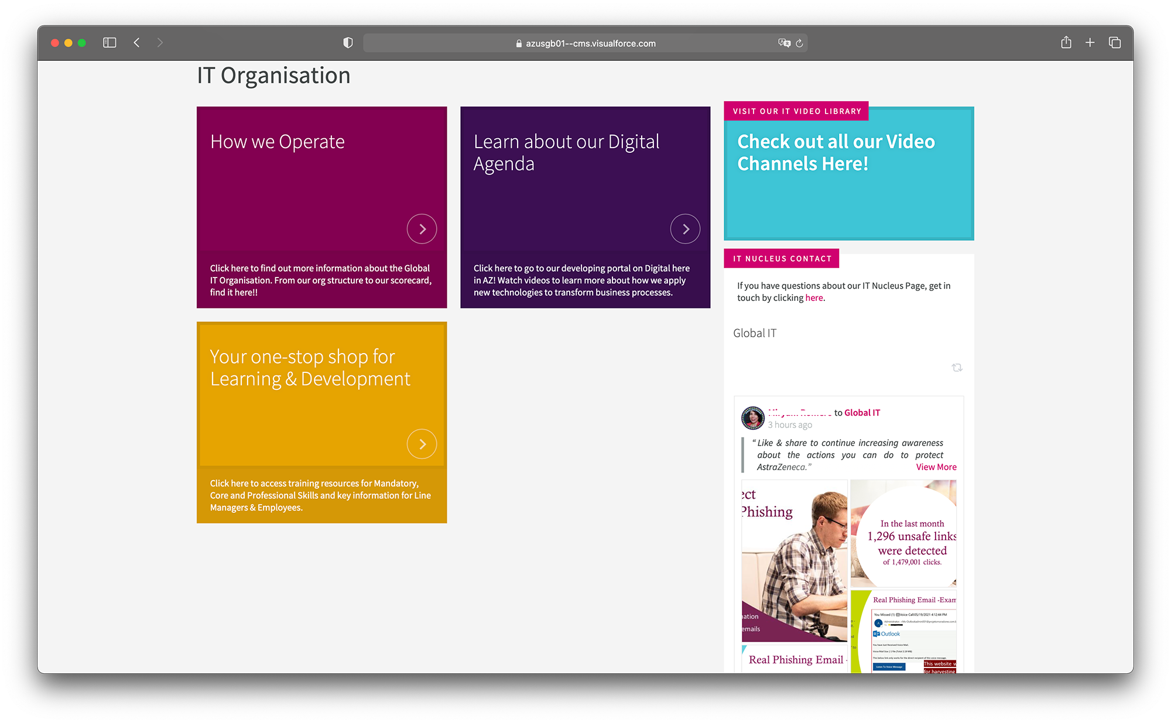This screenshot has height=723, width=1171.
Task: Click the address bar URL field
Action: coord(590,43)
